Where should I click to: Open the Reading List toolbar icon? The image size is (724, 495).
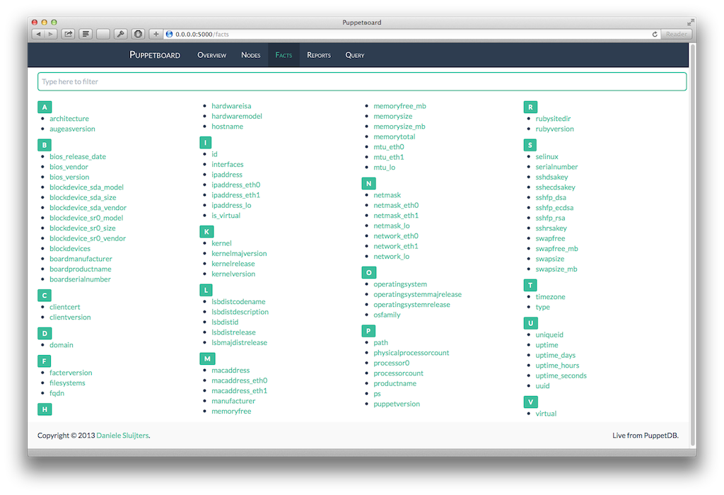(x=86, y=34)
